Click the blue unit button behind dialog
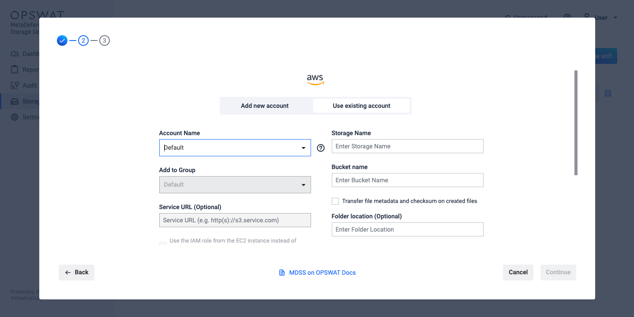Screen dimensions: 634x317 (x=606, y=56)
